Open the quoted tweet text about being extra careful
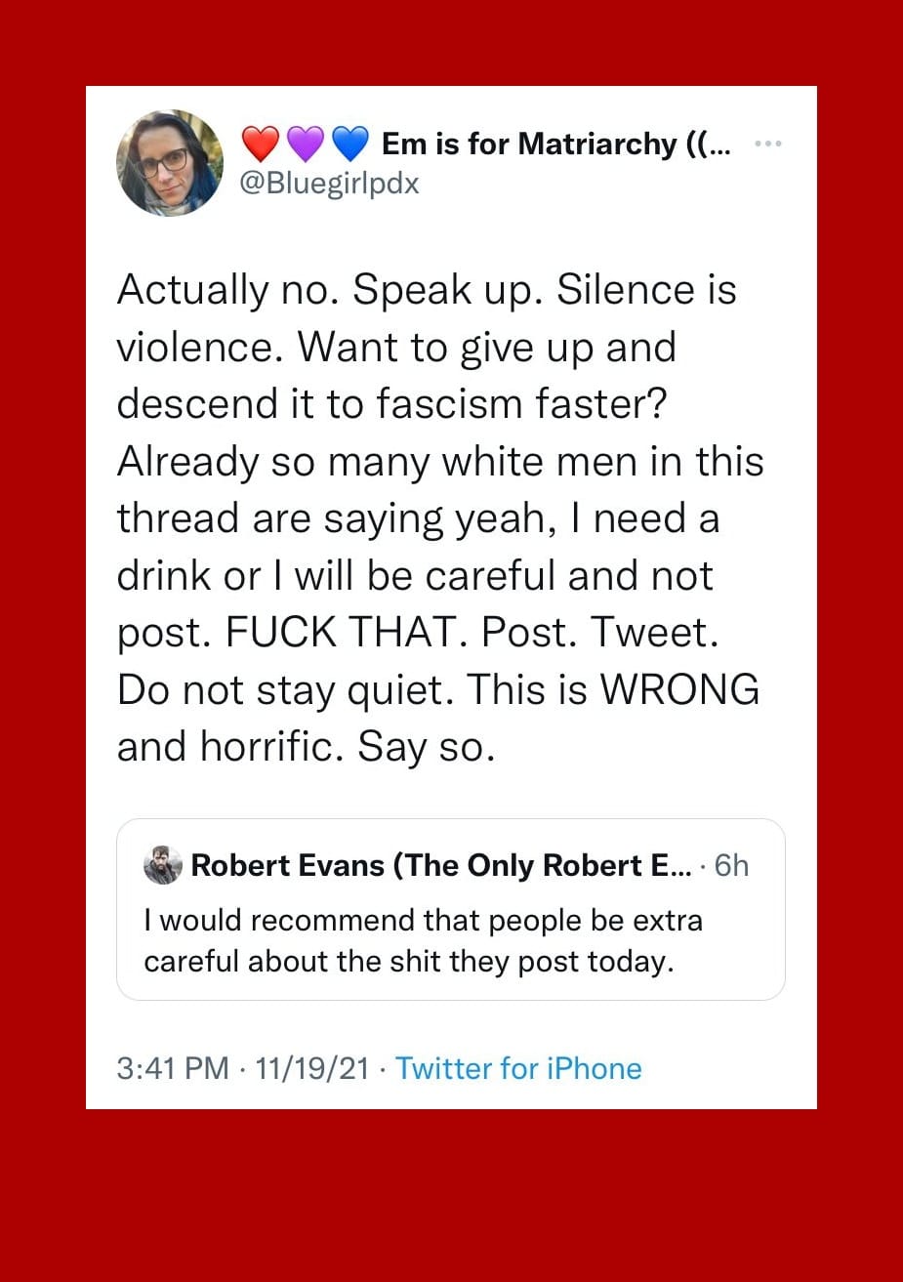This screenshot has width=903, height=1282. (423, 941)
